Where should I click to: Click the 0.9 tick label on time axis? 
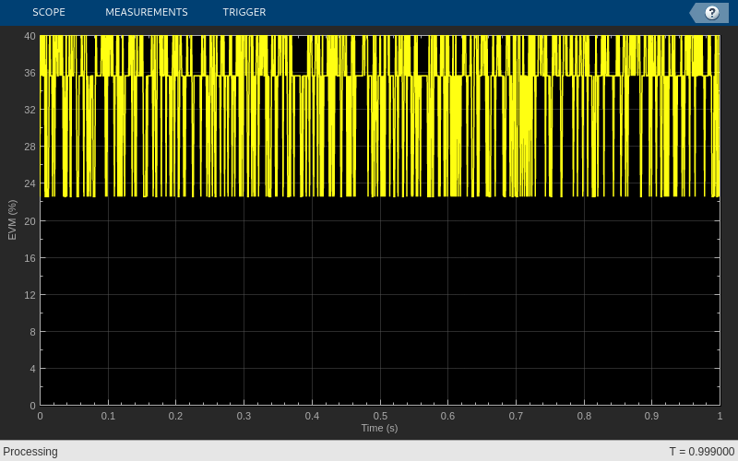click(x=652, y=416)
